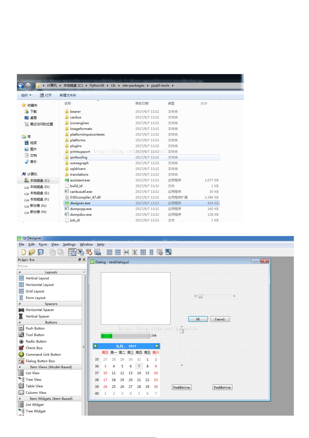Click the 24% progress bar
This screenshot has width=309, height=438.
[x=125, y=336]
